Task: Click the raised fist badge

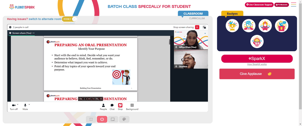Action: pyautogui.click(x=249, y=26)
